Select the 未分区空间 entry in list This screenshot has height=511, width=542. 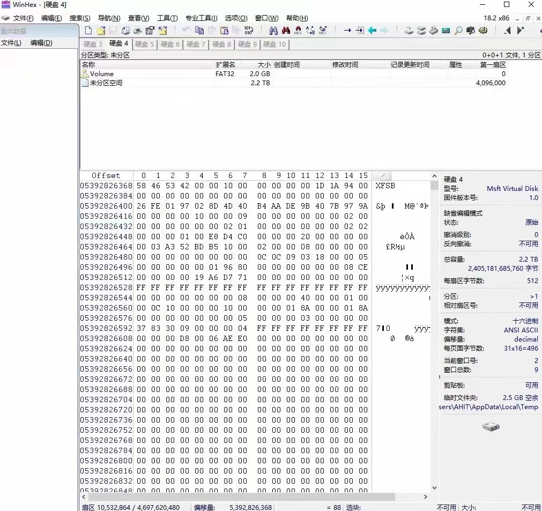[x=106, y=83]
